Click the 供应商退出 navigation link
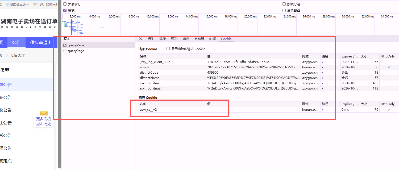This screenshot has height=170, width=399. coord(41,43)
